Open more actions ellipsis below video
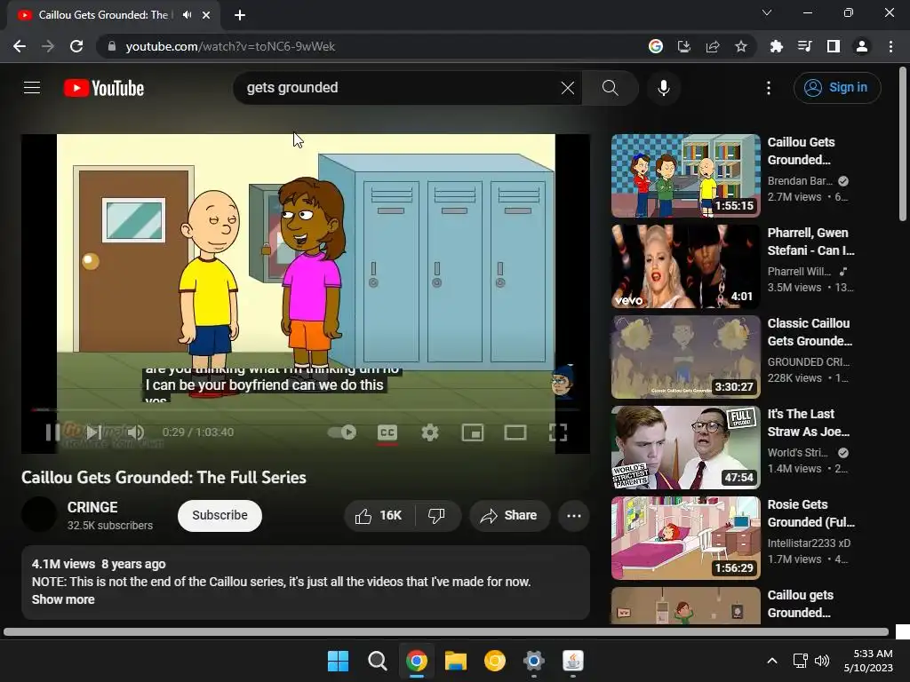The height and width of the screenshot is (682, 910). pyautogui.click(x=574, y=516)
